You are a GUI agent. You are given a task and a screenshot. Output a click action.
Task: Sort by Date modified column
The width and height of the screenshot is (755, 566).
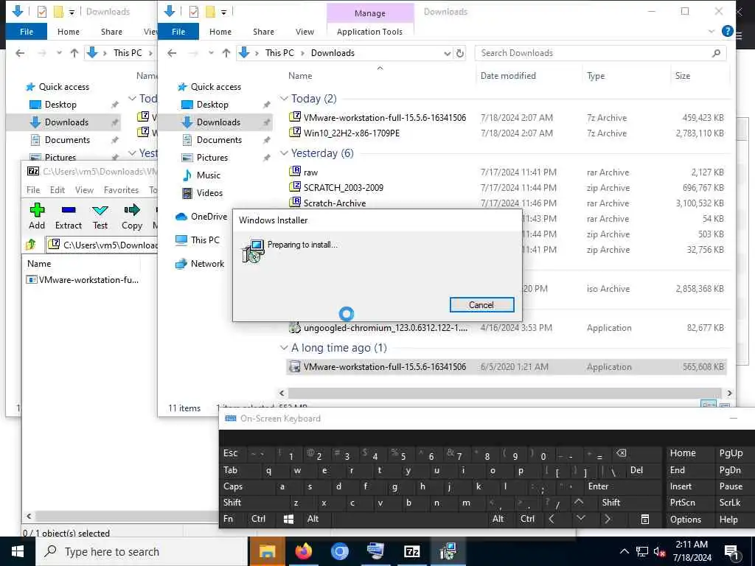coord(508,76)
